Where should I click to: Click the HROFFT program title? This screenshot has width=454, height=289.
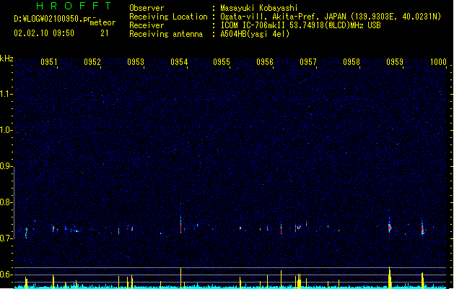pyautogui.click(x=74, y=6)
